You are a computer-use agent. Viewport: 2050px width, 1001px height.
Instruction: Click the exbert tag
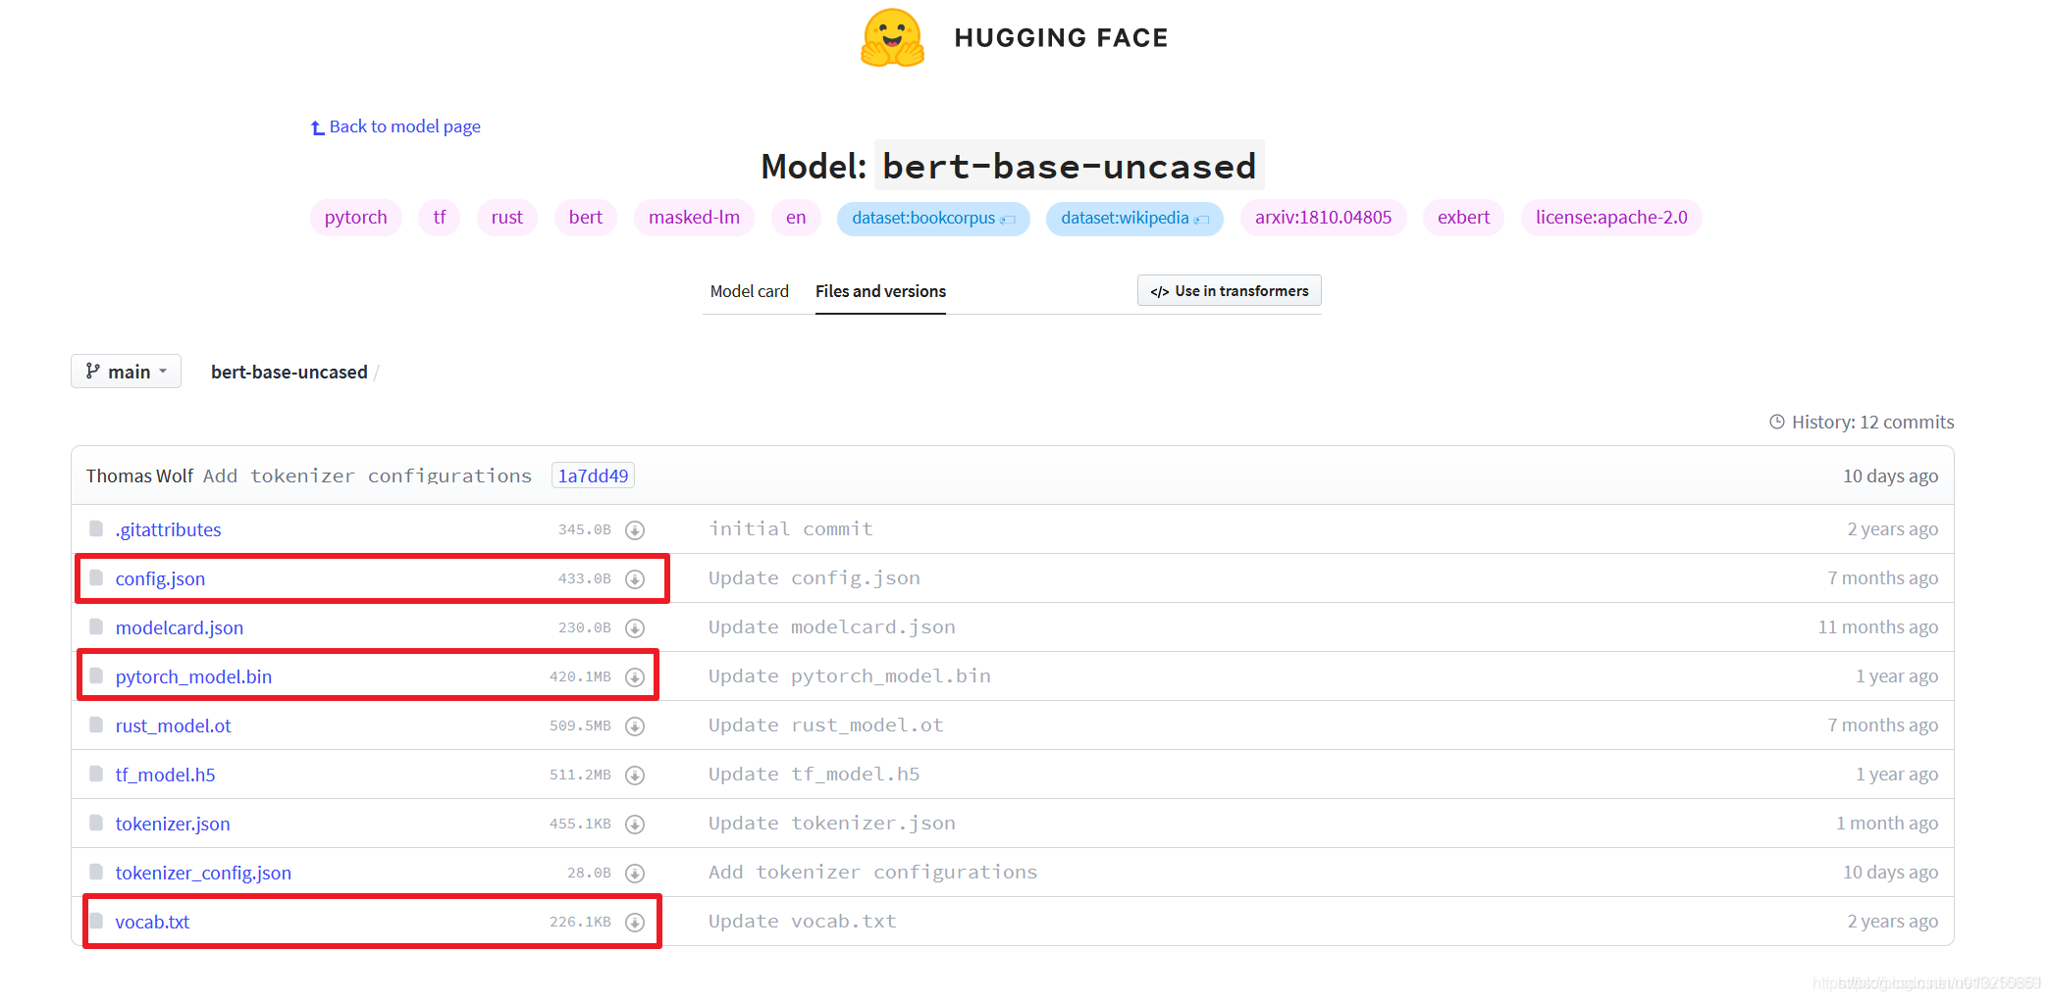coord(1463,218)
